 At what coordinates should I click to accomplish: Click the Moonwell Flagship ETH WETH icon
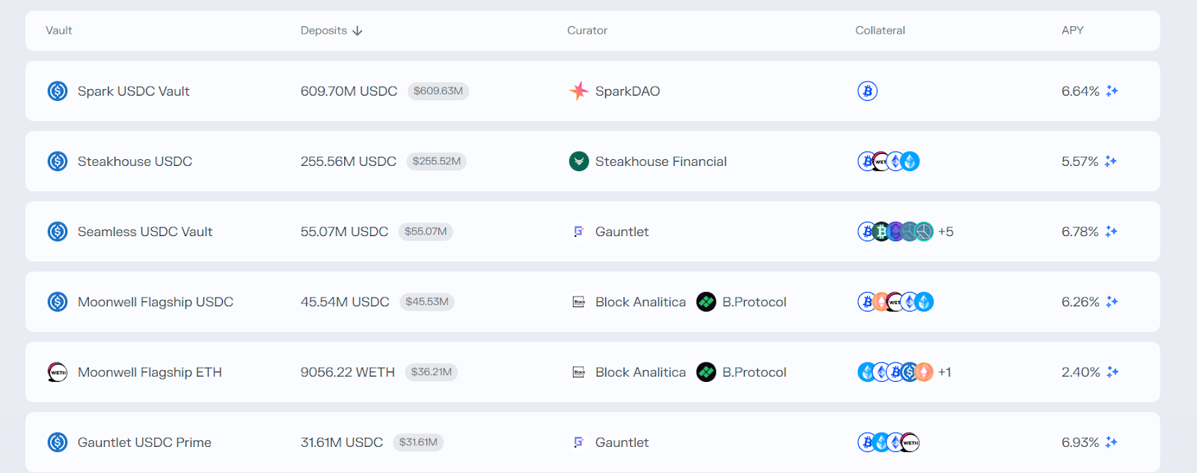pyautogui.click(x=58, y=372)
